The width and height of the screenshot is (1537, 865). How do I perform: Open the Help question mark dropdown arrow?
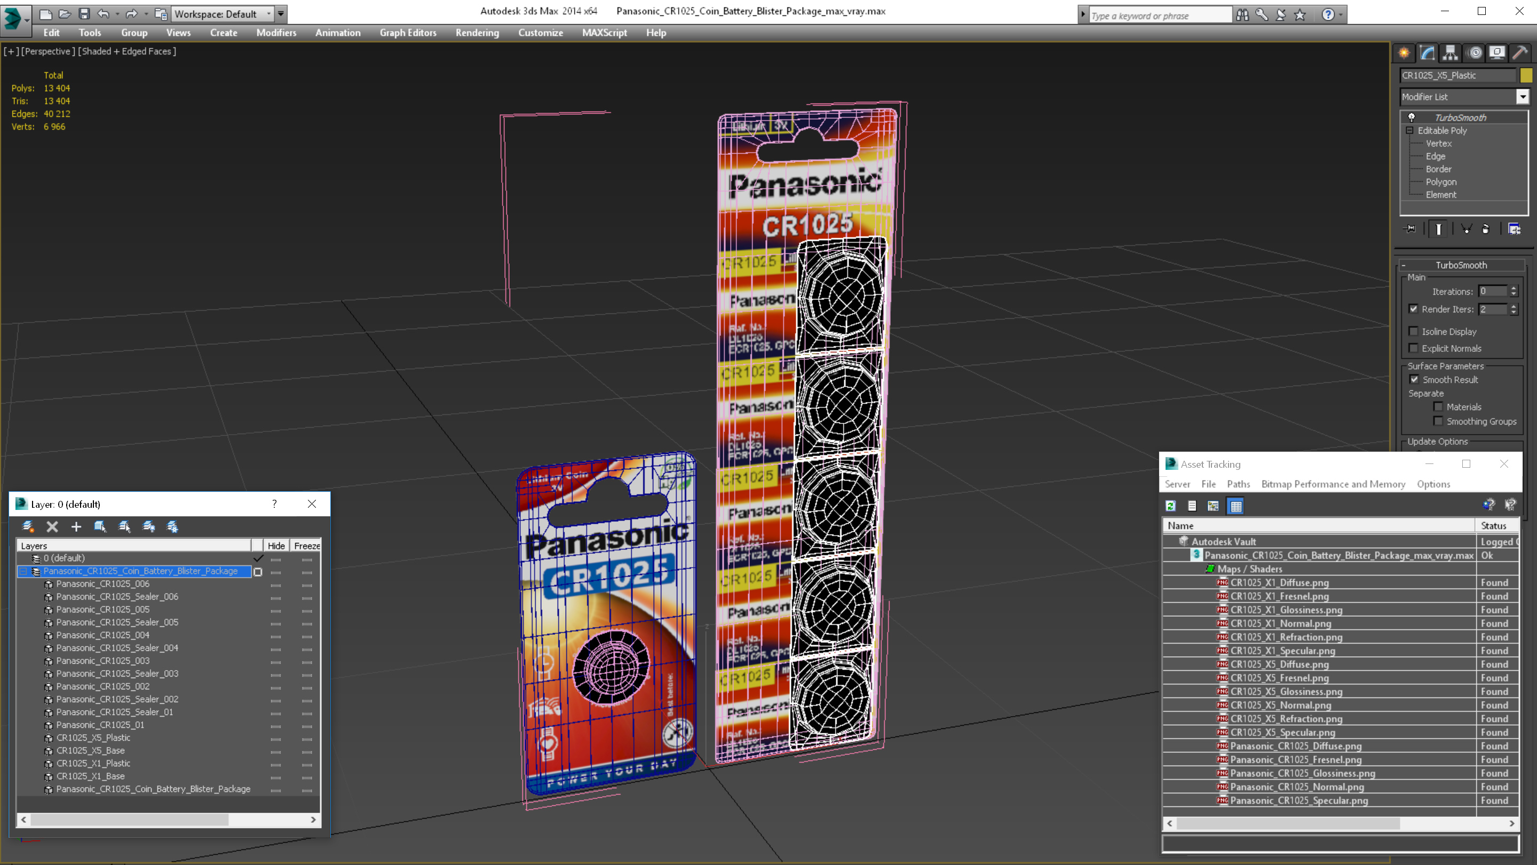coord(1341,15)
